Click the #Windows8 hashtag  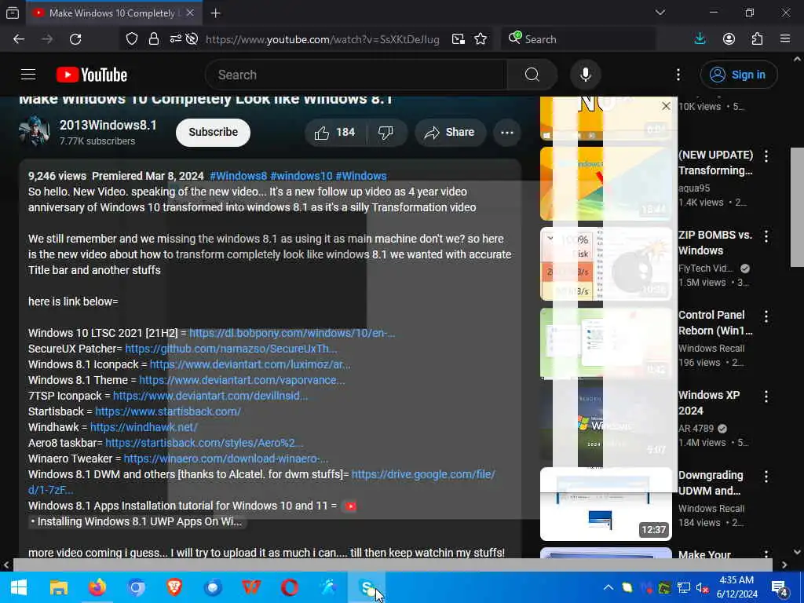(x=239, y=176)
